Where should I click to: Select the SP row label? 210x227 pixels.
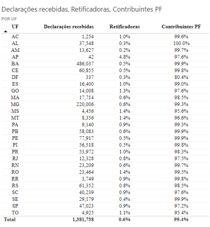pyautogui.click(x=15, y=206)
